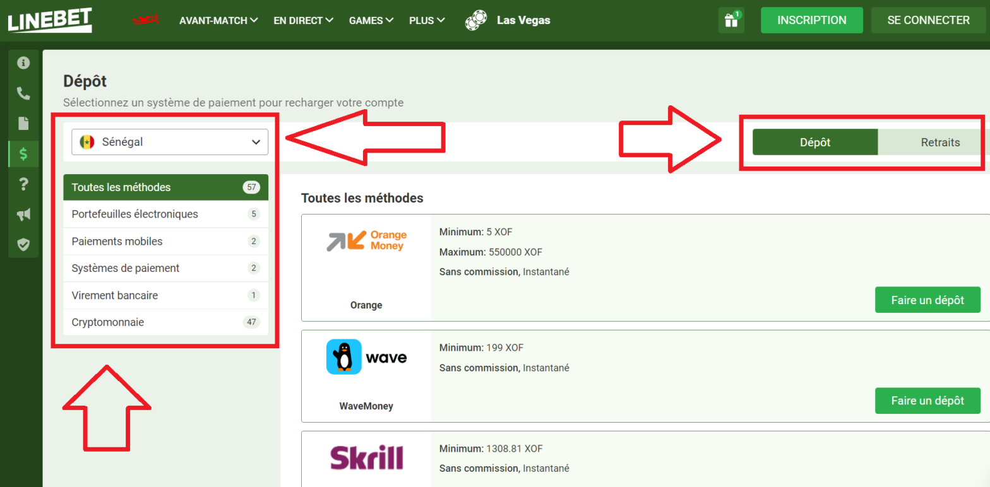Click the Las Vegas casino chips icon

pos(475,20)
